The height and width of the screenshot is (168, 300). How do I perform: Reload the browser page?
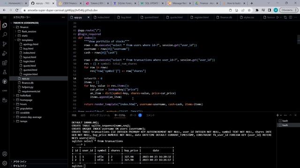pyautogui.click(x=17, y=10)
